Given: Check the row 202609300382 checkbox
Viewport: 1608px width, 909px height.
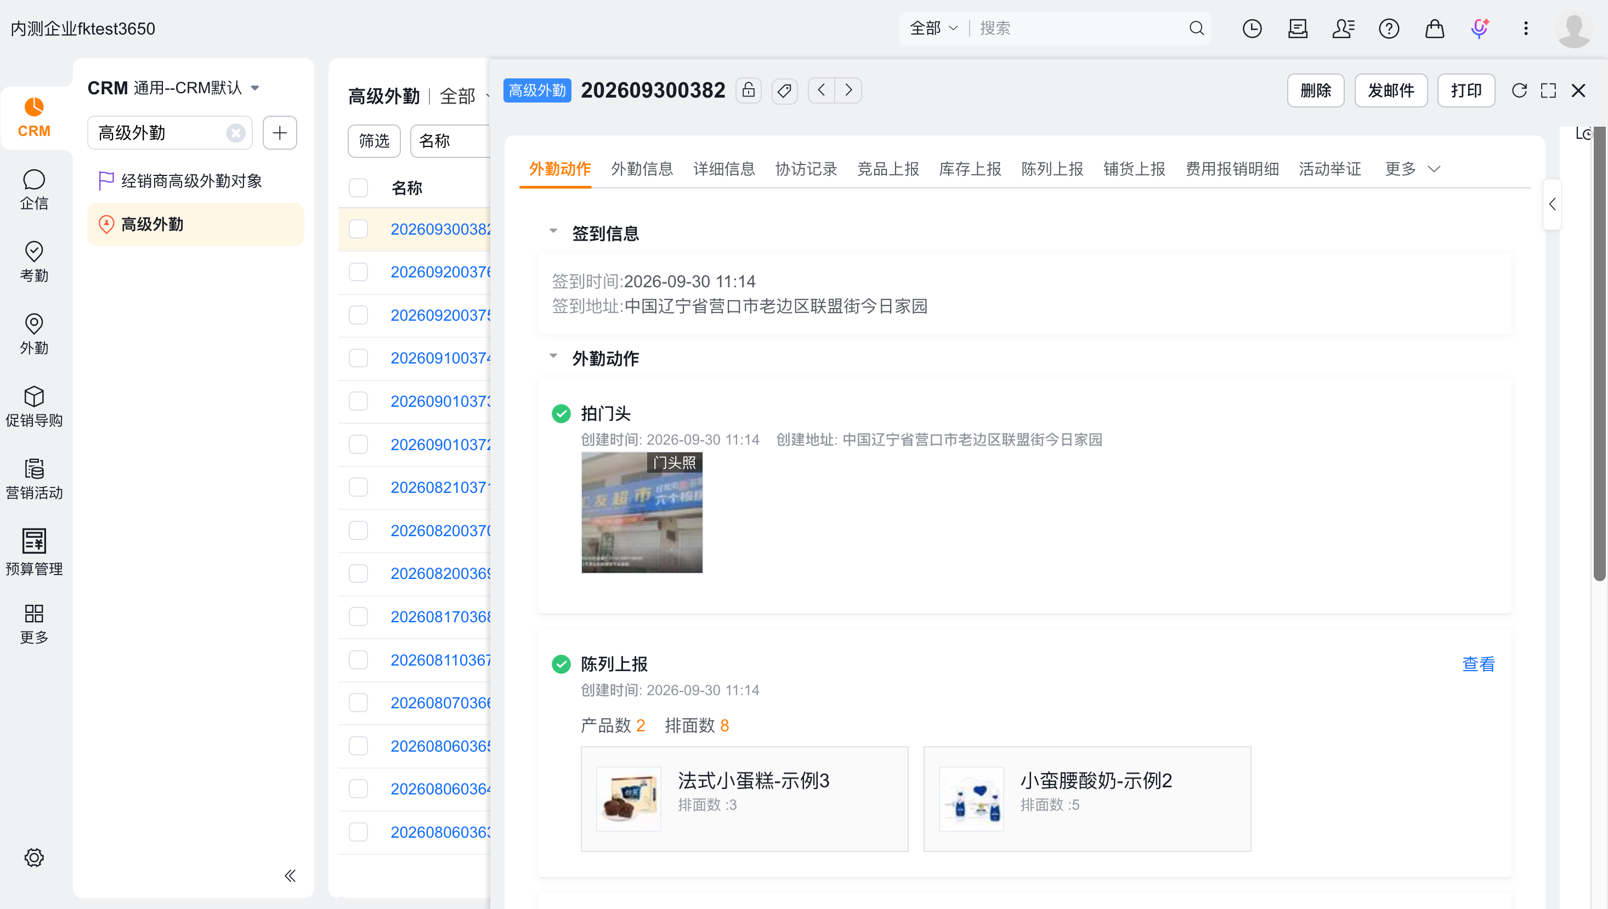Looking at the screenshot, I should tap(359, 229).
